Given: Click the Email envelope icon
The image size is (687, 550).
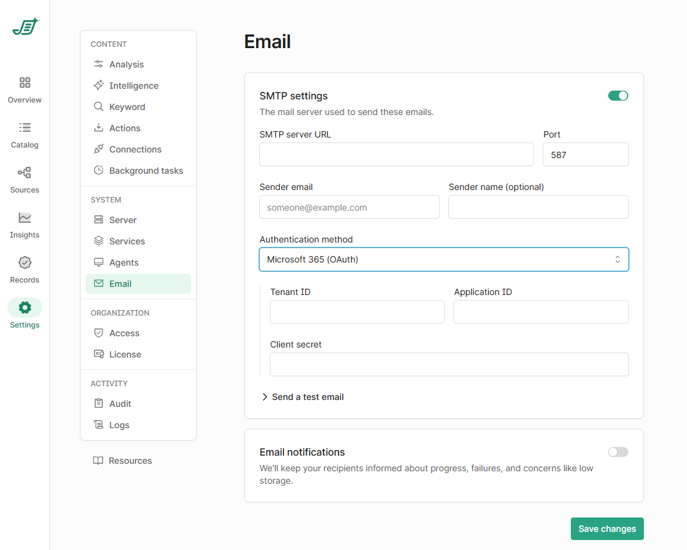Looking at the screenshot, I should click(99, 283).
